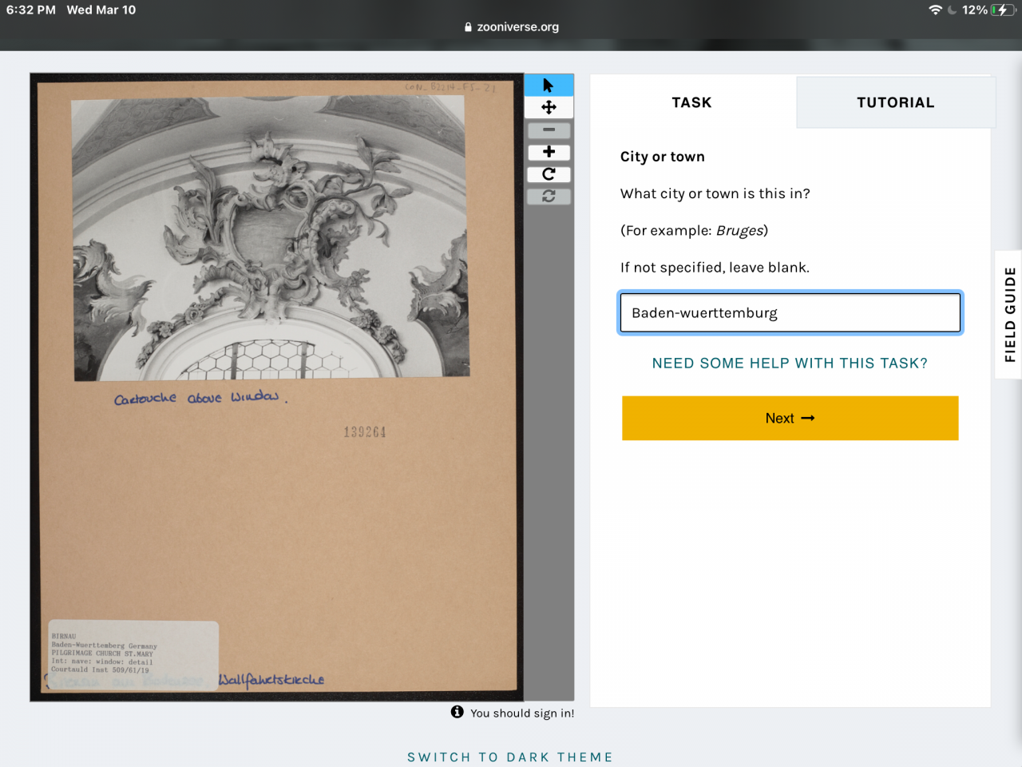The width and height of the screenshot is (1022, 767).
Task: Click the 'City or town' heading
Action: (663, 157)
